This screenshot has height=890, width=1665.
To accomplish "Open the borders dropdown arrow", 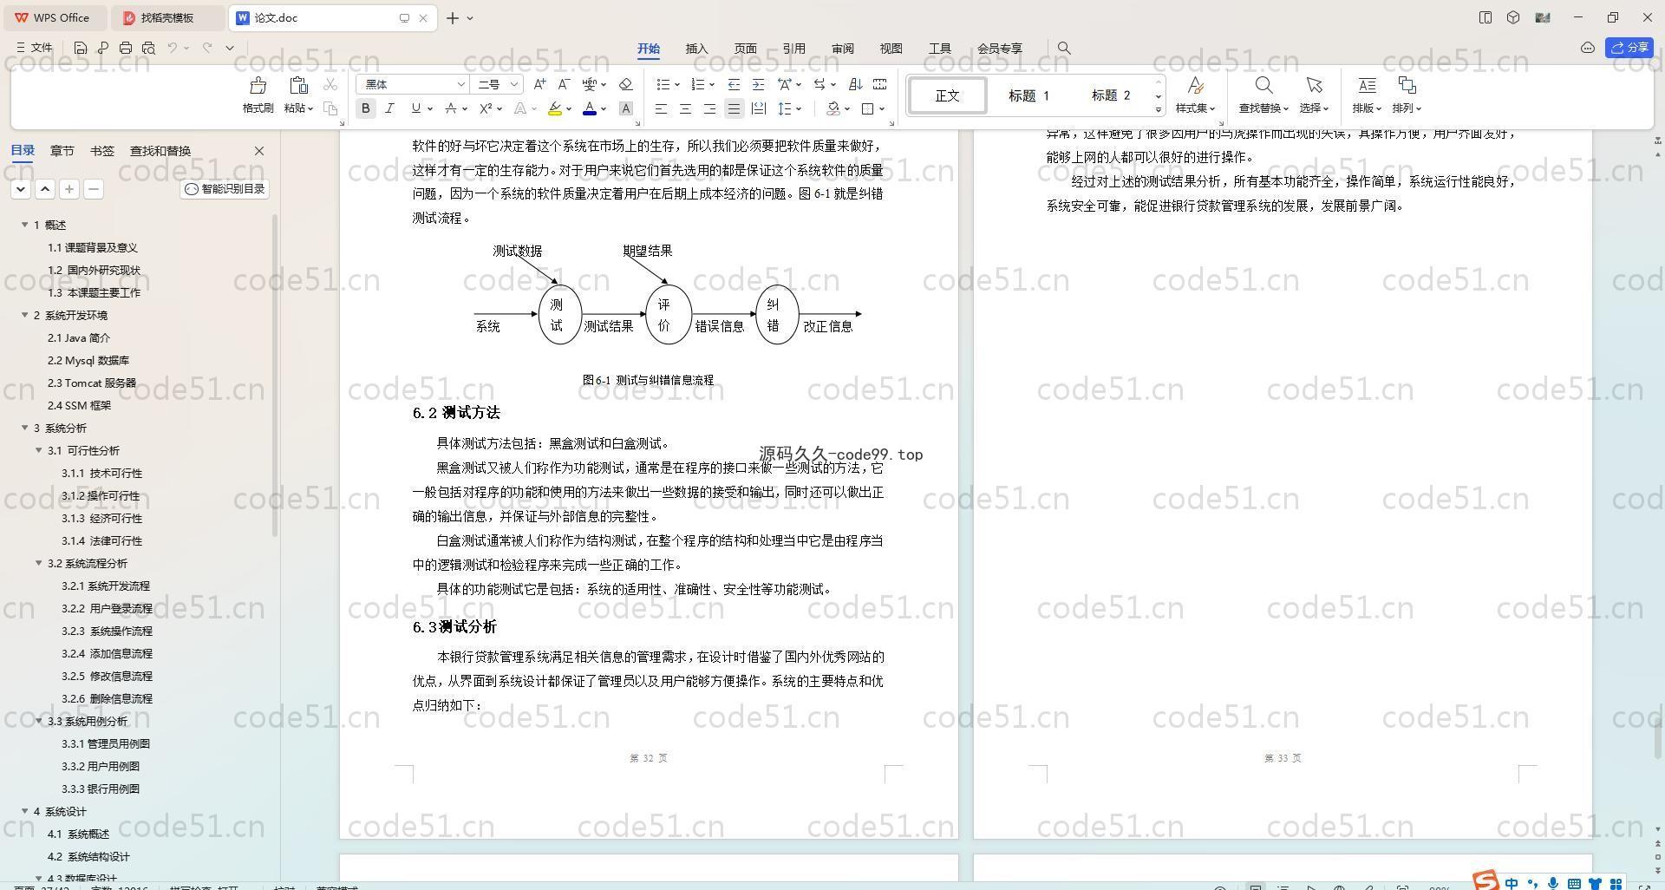I will point(882,108).
